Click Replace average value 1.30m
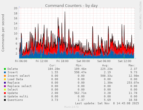 (x=108, y=83)
